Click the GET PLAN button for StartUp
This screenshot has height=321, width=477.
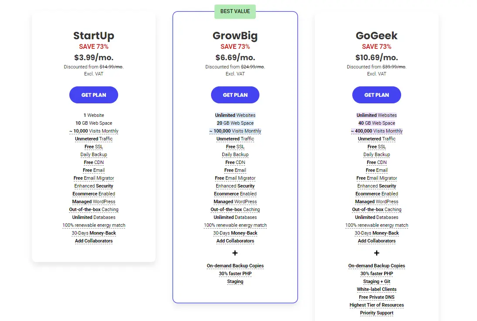coord(93,95)
